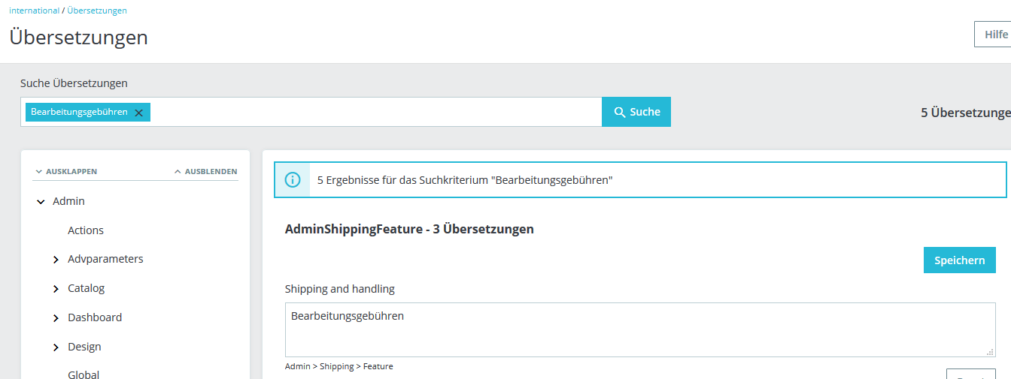Collapse the Admin tree node
Image resolution: width=1011 pixels, height=379 pixels.
41,202
